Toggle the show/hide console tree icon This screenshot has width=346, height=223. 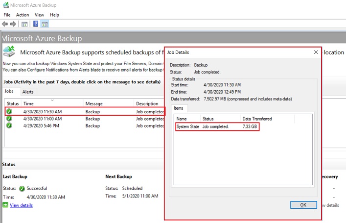(x=24, y=24)
